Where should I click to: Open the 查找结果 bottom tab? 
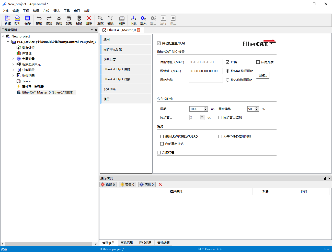coord(164,243)
